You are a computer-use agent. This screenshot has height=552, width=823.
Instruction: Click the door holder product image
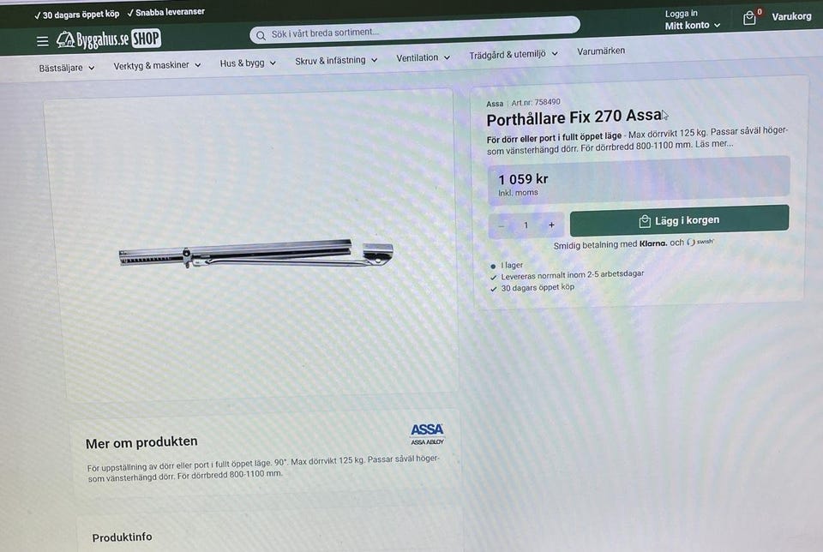[256, 254]
